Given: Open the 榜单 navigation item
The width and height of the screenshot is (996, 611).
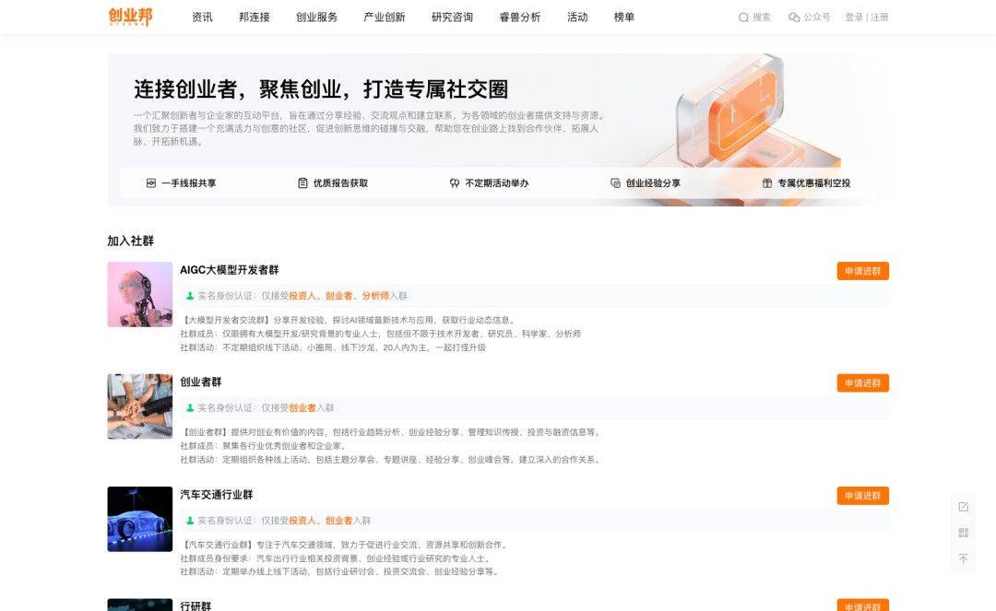Looking at the screenshot, I should (x=622, y=17).
